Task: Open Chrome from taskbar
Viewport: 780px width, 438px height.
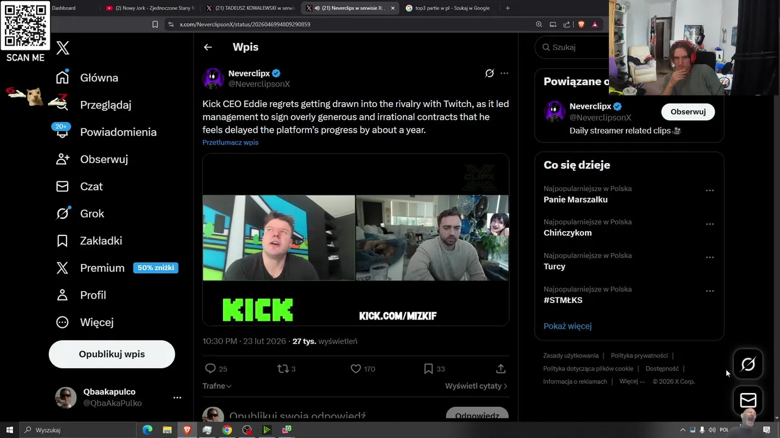Action: pyautogui.click(x=227, y=430)
